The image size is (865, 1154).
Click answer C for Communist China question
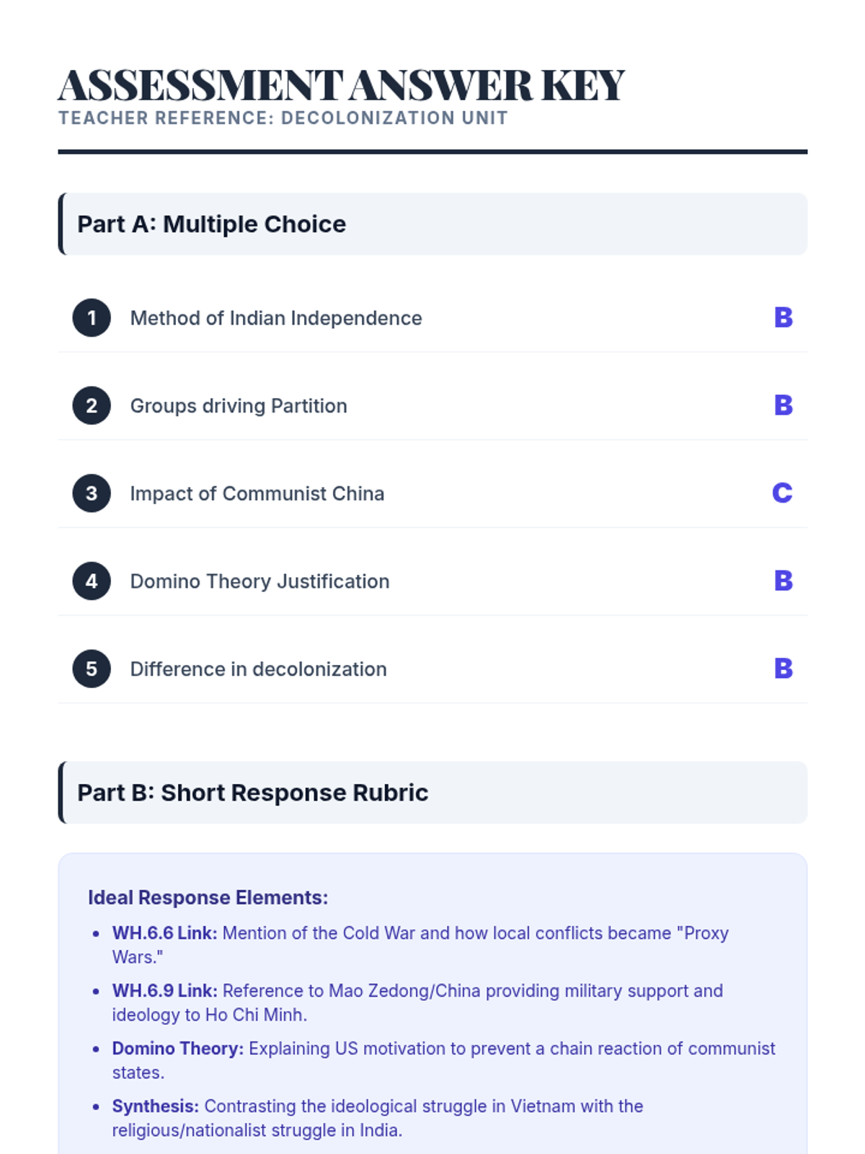782,493
